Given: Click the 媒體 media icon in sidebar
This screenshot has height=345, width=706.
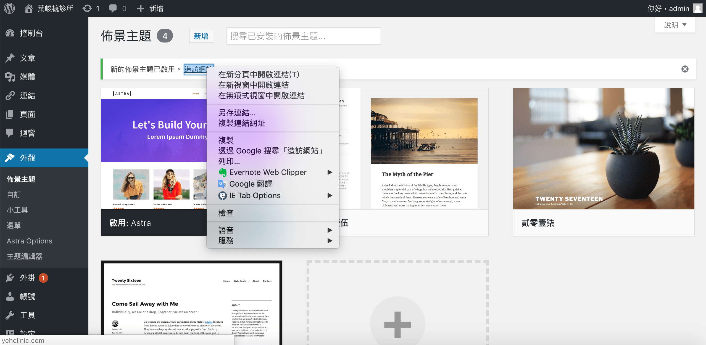Looking at the screenshot, I should [x=10, y=77].
